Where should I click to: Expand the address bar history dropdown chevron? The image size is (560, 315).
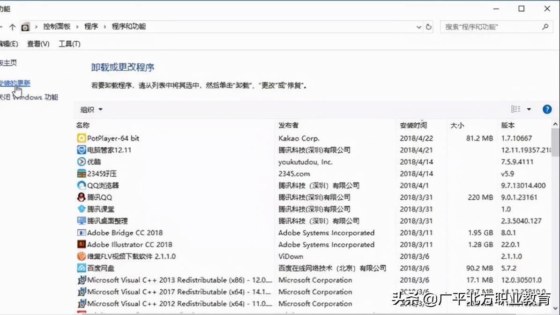point(418,27)
